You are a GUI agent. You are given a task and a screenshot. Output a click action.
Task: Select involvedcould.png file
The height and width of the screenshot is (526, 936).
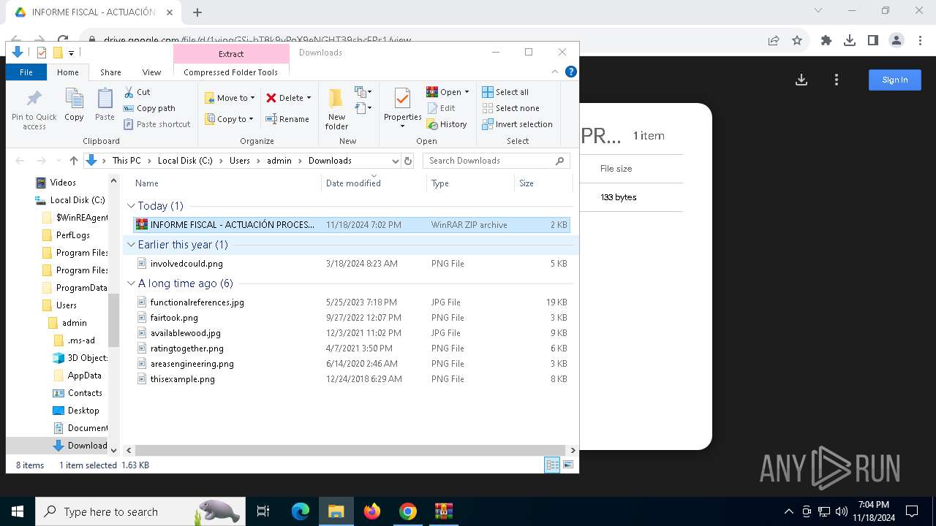tap(351, 264)
